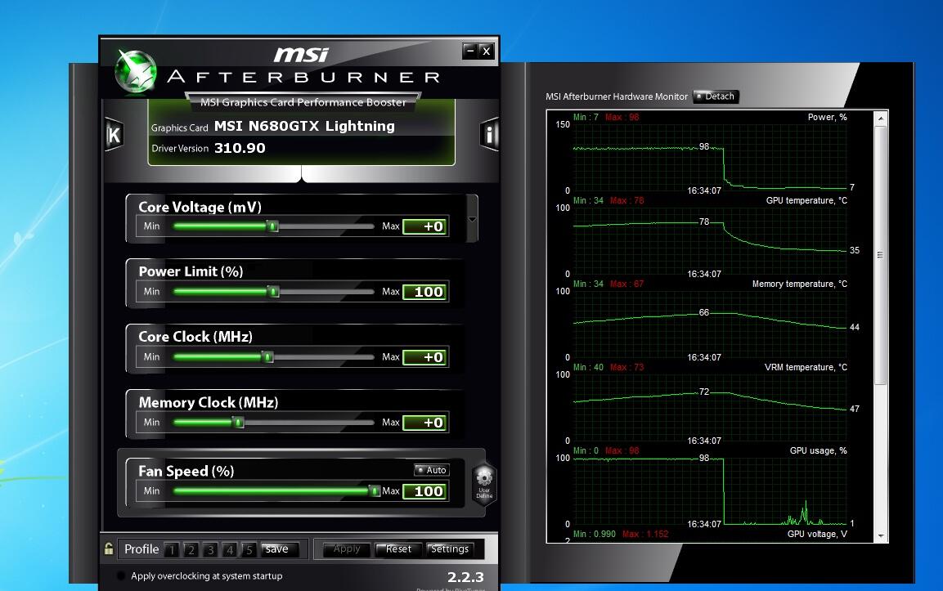Screen dimensions: 943x591
Task: Open the Kombustor K side button
Action: pyautogui.click(x=114, y=135)
